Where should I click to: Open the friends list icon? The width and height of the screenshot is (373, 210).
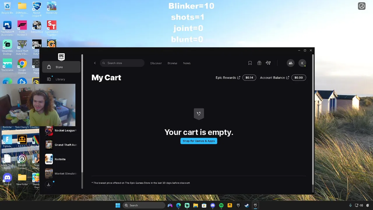291,63
